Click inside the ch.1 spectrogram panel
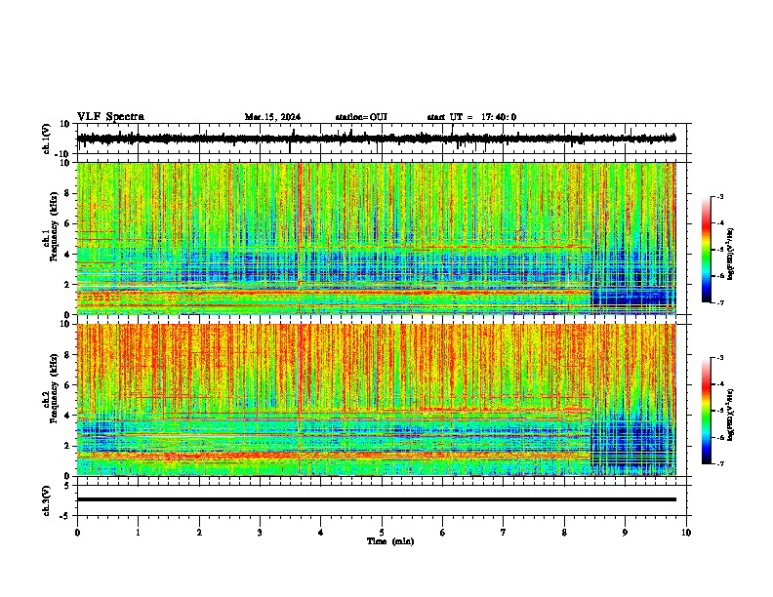Screen dimensions: 773x597 [x=377, y=238]
